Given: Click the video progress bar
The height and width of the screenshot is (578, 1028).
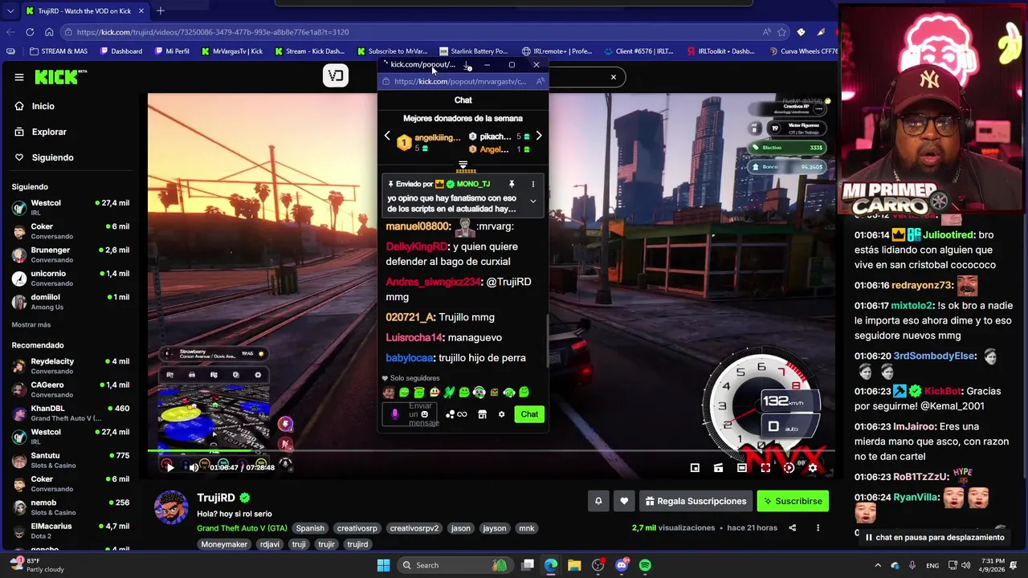Looking at the screenshot, I should point(490,452).
